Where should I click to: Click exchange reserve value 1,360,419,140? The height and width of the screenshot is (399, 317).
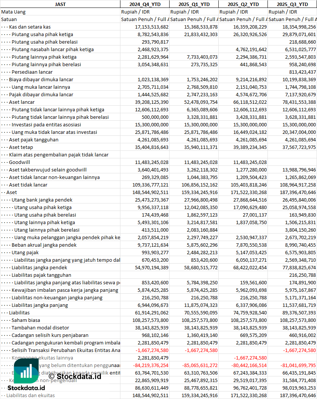202,335
